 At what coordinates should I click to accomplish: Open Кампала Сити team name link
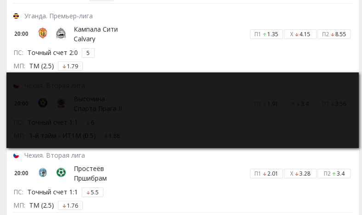coord(96,29)
